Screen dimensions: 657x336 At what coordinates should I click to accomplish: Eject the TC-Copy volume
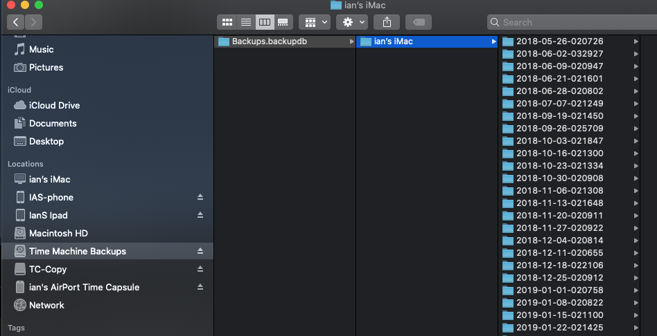click(200, 269)
